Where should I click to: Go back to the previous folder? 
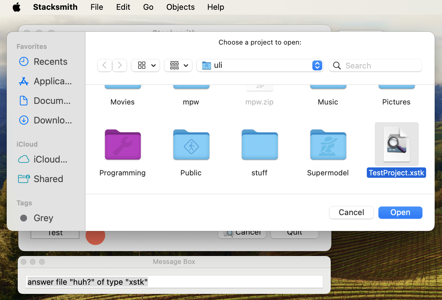pos(105,65)
